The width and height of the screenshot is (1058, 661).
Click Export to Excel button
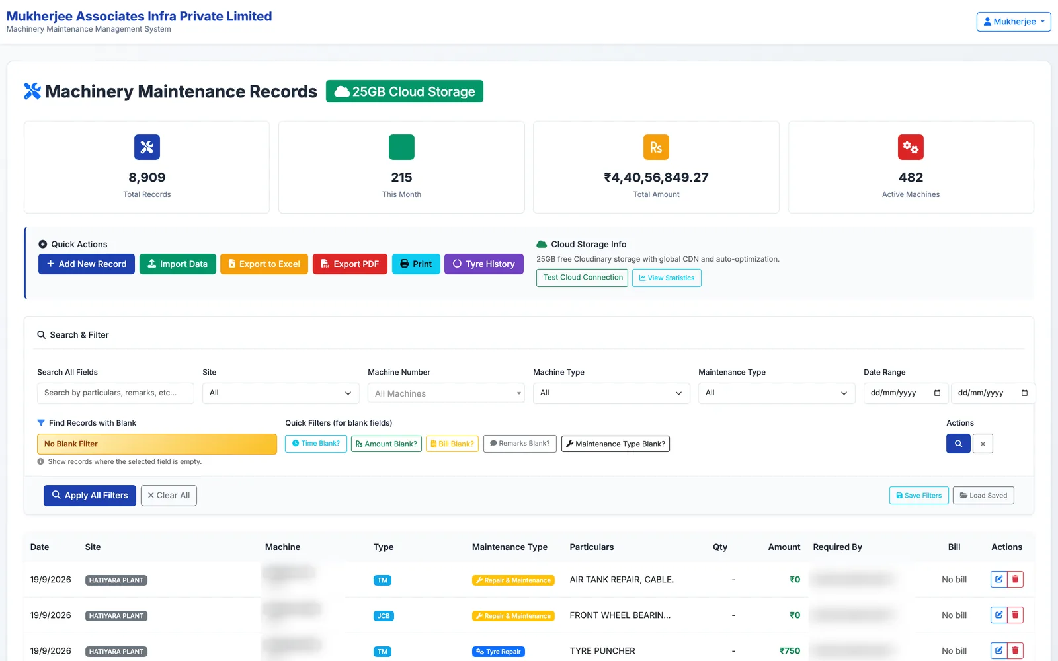(264, 264)
